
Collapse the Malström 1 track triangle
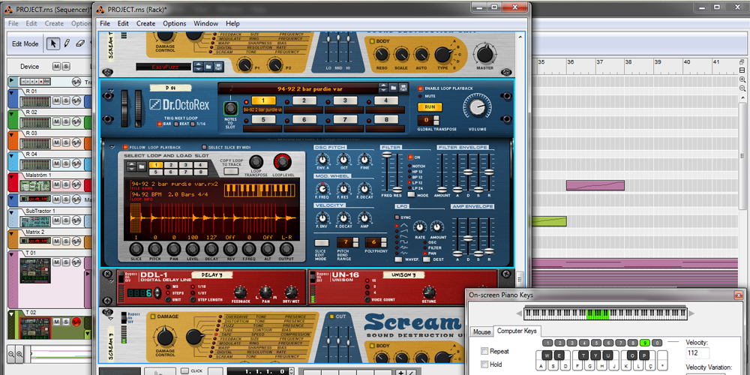click(x=11, y=176)
